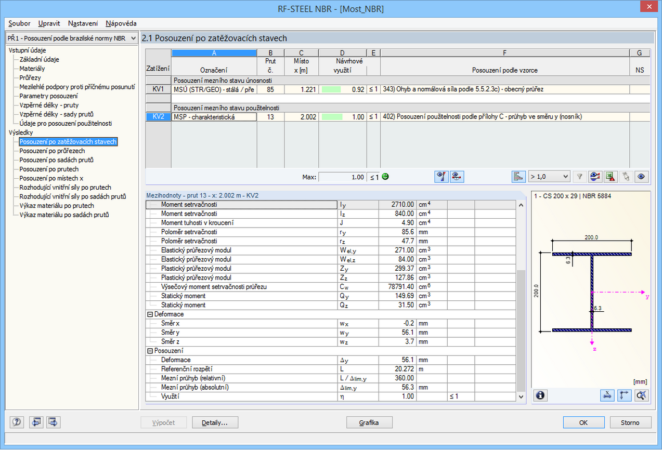The height and width of the screenshot is (450, 662).
Task: Open the Upravit menu
Action: click(49, 23)
